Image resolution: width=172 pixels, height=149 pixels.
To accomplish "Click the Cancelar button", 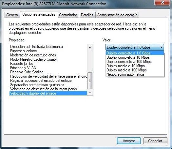I will (x=155, y=141).
